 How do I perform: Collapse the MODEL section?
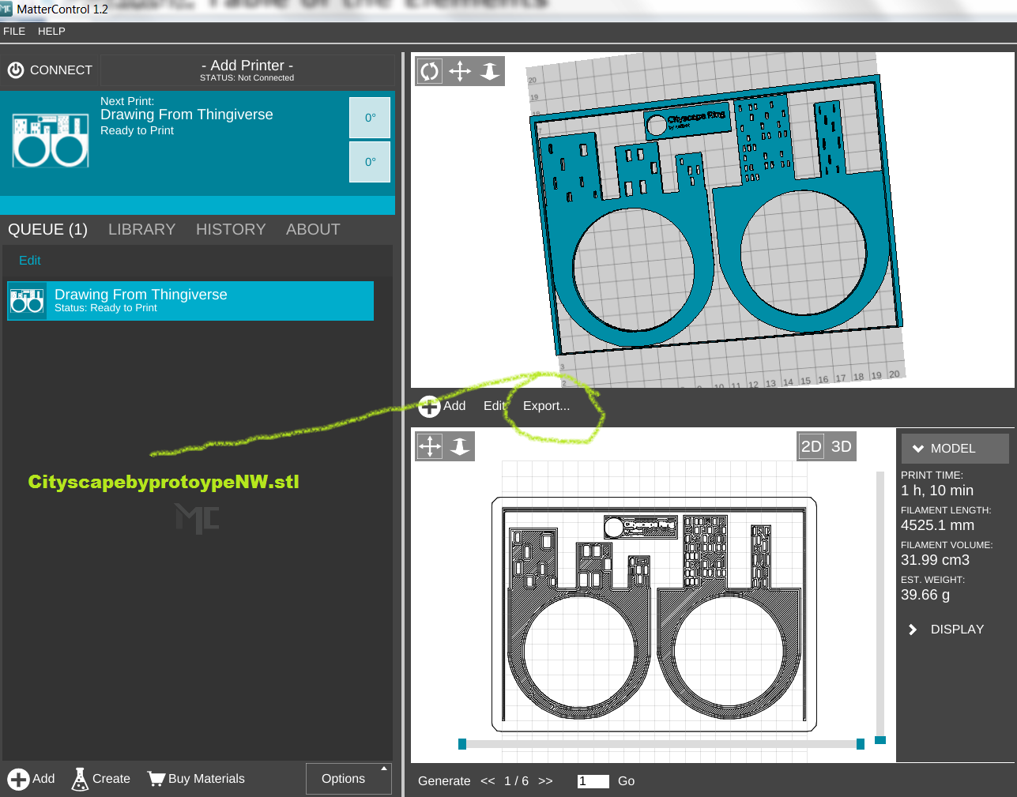pyautogui.click(x=955, y=449)
